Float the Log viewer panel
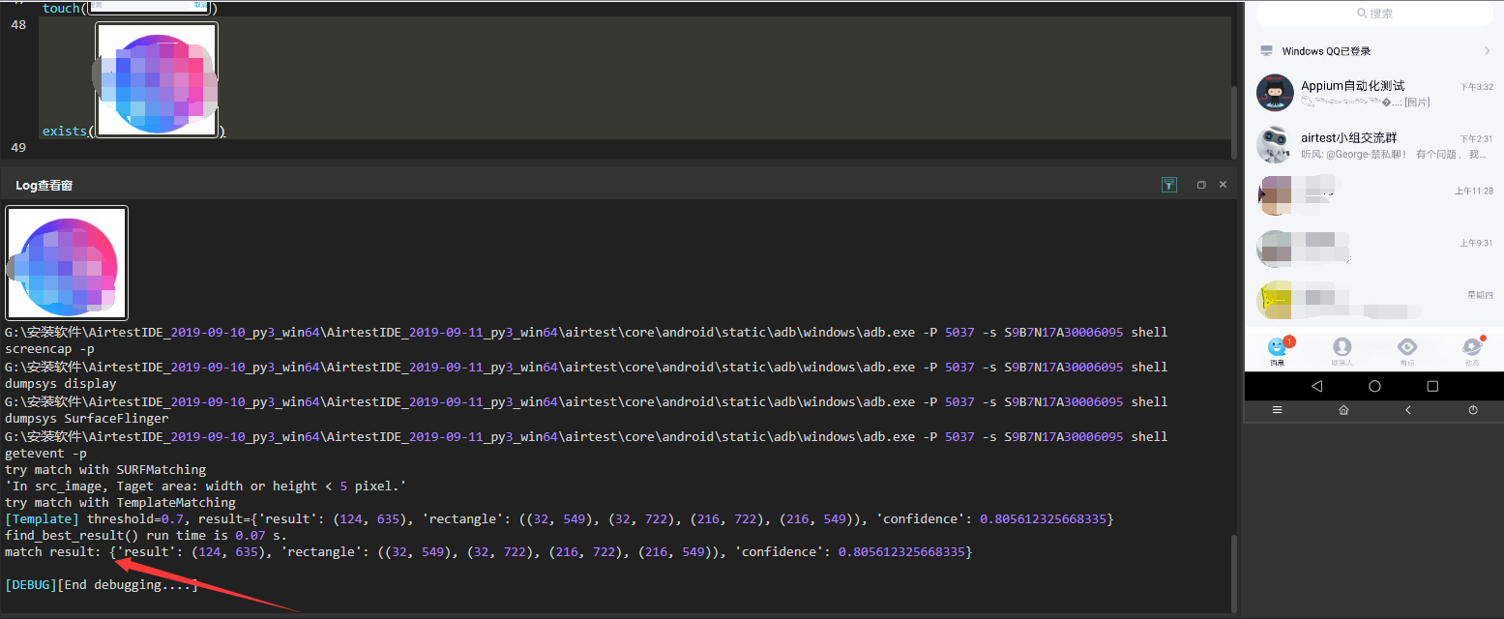 [1201, 185]
